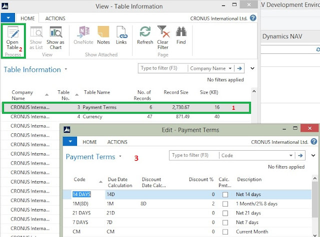Viewport: 320px width, 237px height.
Task: Sort by Size (KB) column header
Action: coord(209,92)
